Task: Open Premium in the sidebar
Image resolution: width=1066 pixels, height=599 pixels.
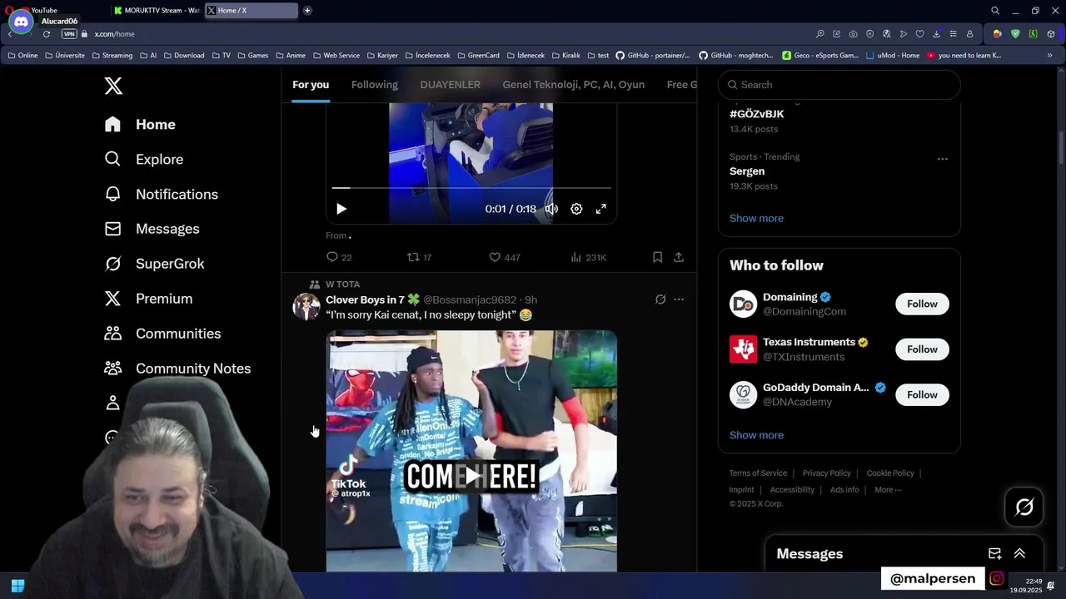Action: point(148,299)
